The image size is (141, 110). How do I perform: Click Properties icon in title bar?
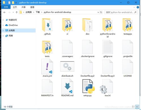[x=9, y=3]
